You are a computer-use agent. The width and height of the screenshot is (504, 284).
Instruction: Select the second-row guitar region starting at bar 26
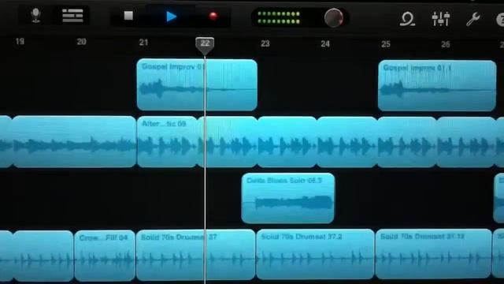click(466, 142)
